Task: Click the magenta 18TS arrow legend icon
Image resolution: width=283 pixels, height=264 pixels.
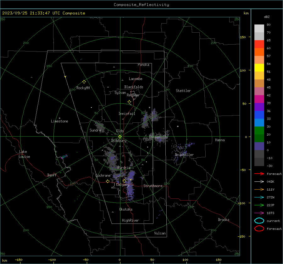Action: coord(259,213)
